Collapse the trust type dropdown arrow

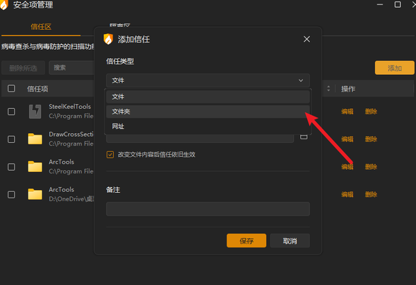pyautogui.click(x=301, y=80)
